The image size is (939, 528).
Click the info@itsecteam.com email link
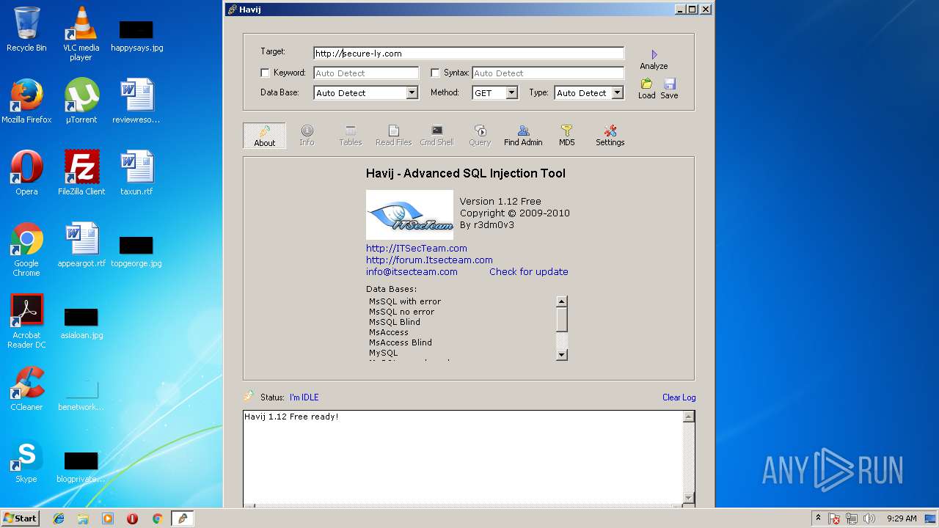point(412,271)
